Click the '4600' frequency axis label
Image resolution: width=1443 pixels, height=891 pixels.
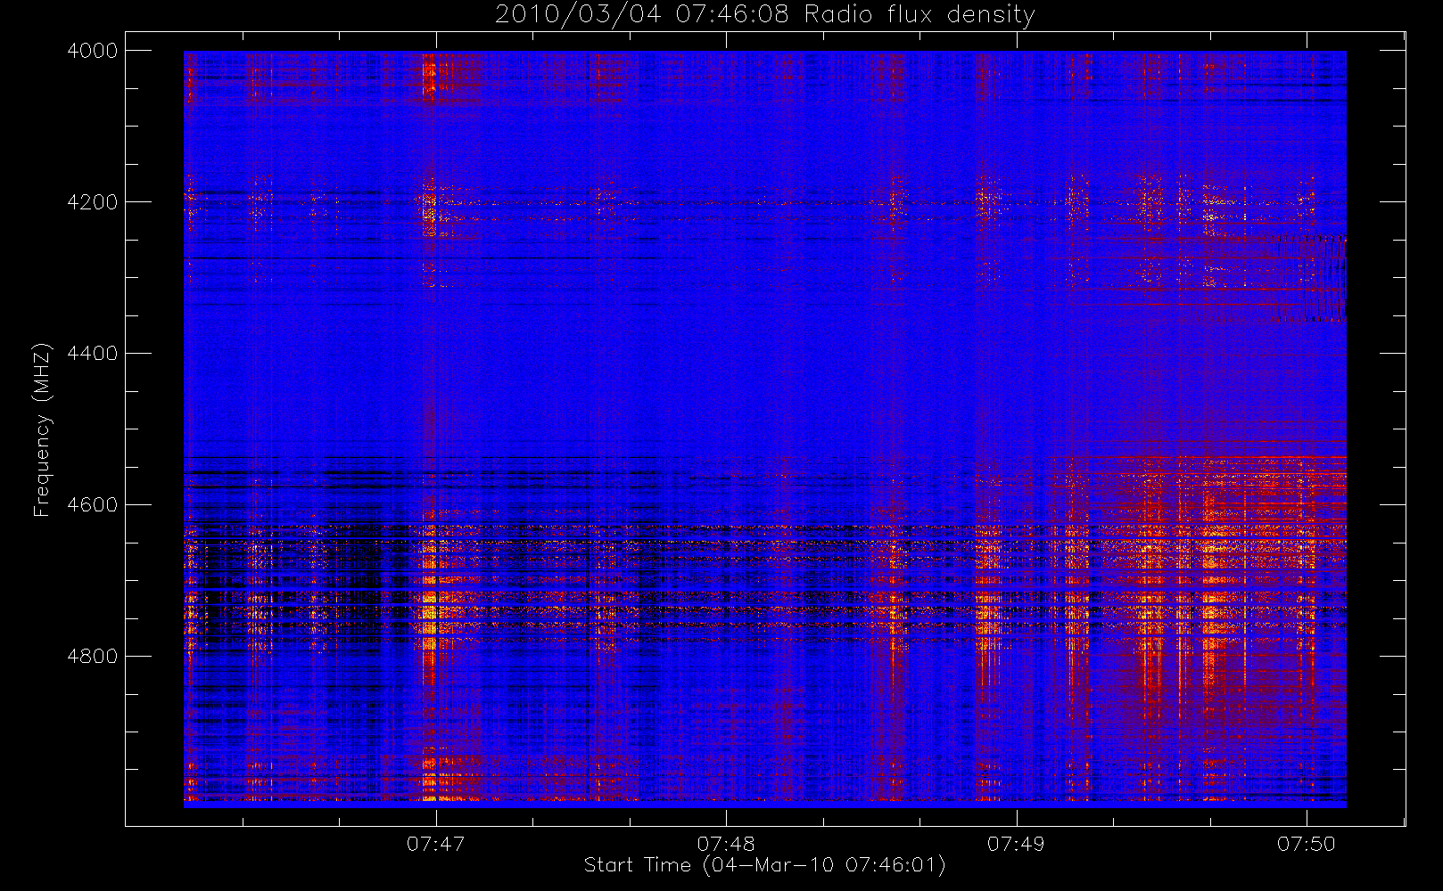click(93, 505)
